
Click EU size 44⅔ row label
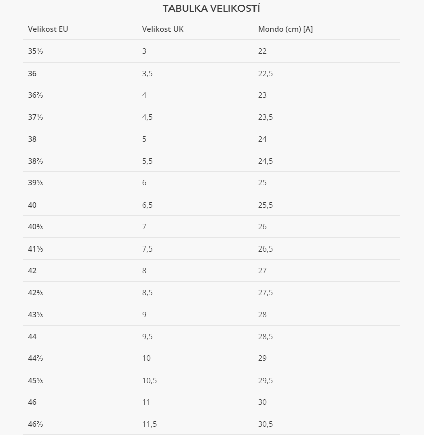click(x=35, y=358)
